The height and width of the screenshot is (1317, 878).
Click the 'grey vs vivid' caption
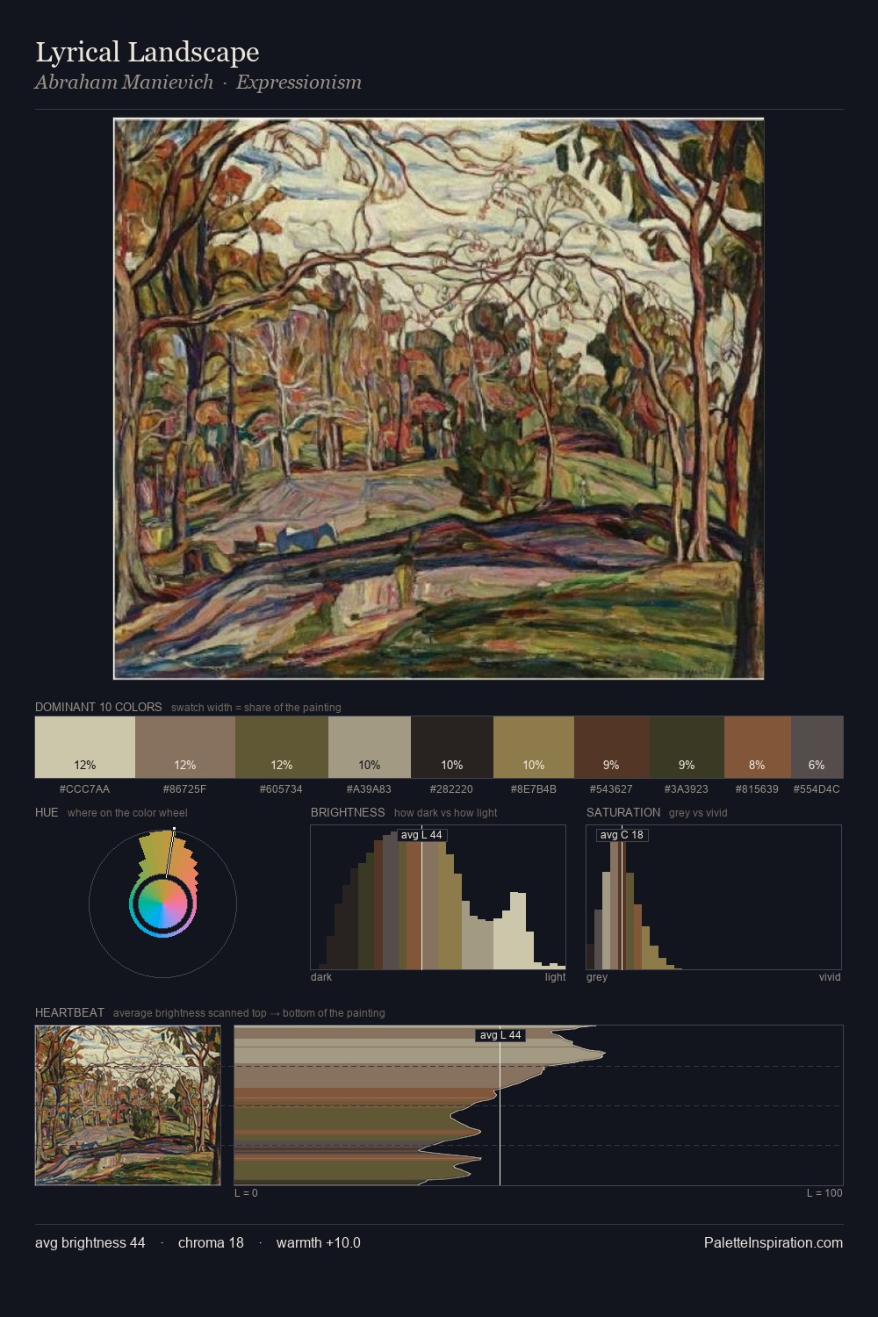[698, 813]
